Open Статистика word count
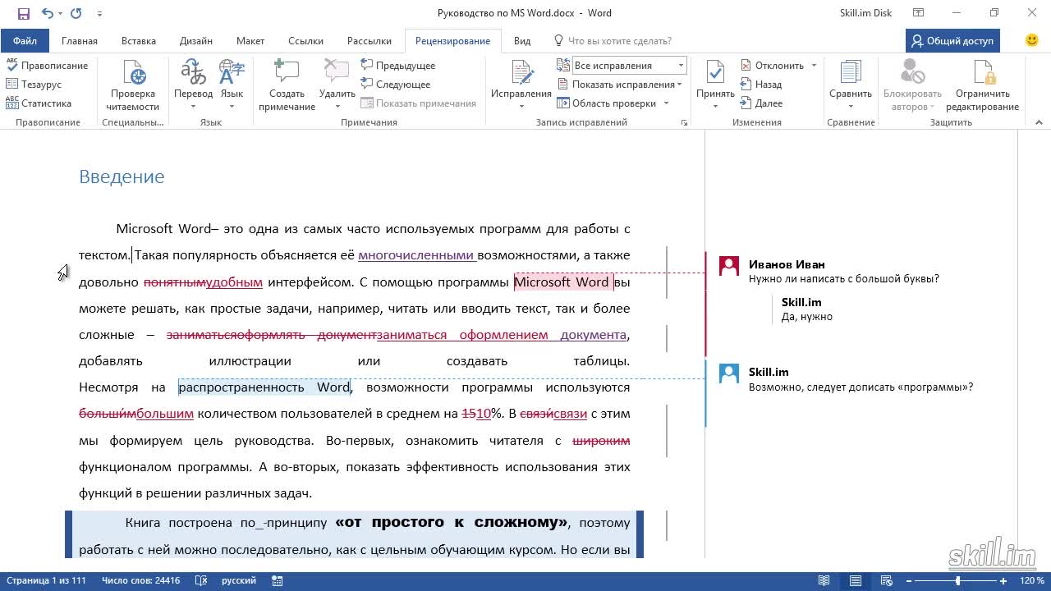Image resolution: width=1051 pixels, height=591 pixels. 39,103
